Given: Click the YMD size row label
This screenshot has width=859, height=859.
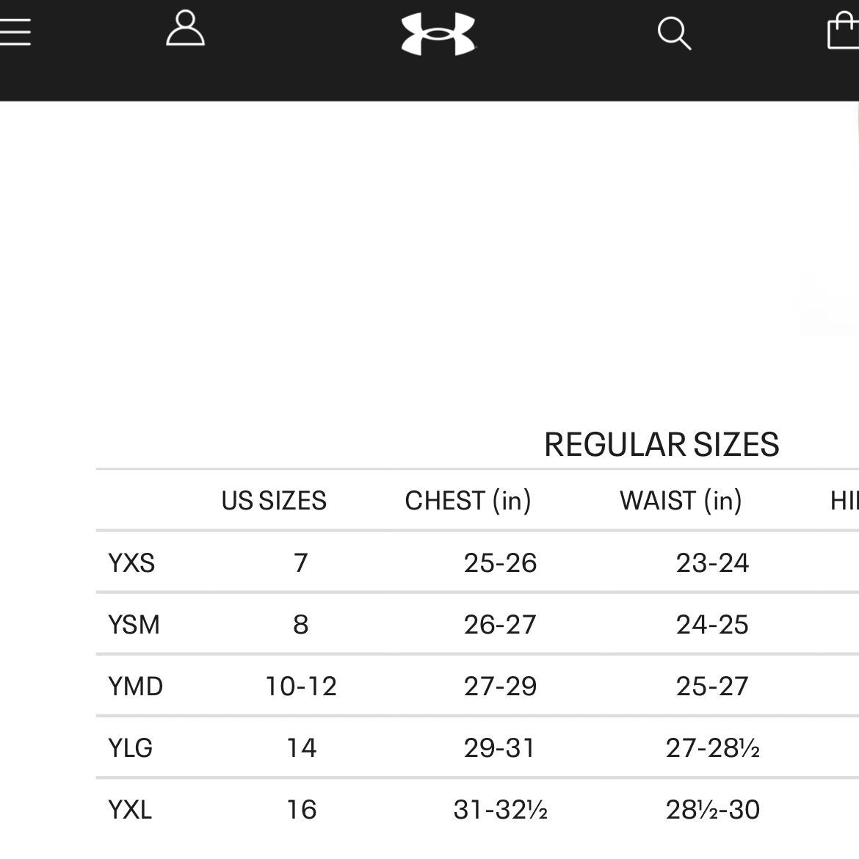Looking at the screenshot, I should pos(135,686).
